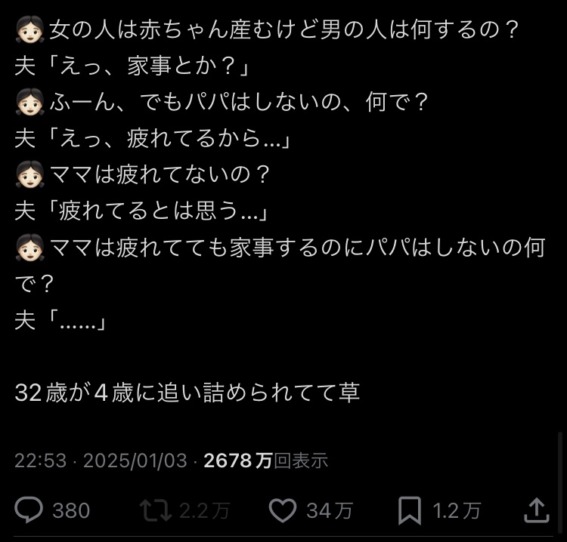Click the repost arrows icon

pos(156,510)
